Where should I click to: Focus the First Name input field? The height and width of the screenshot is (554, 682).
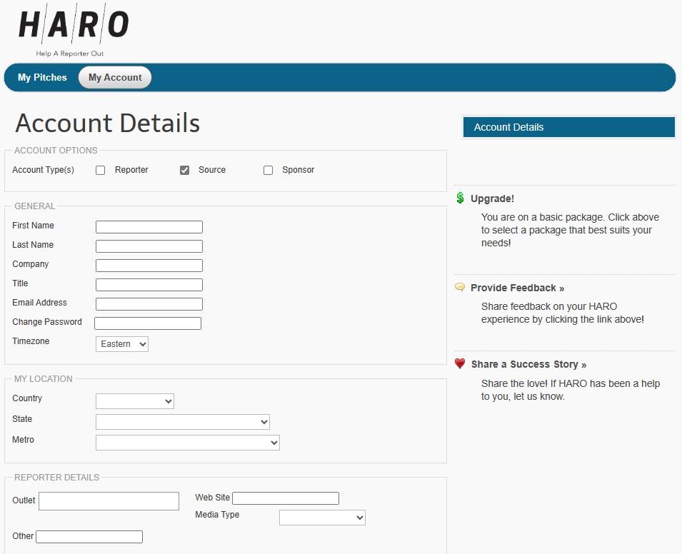149,227
